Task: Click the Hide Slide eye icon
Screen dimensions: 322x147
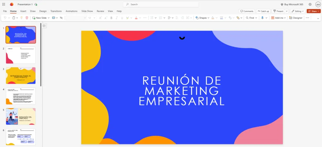Action: (61, 18)
